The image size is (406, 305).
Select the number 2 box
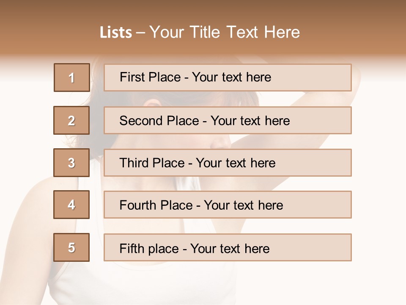[71, 120]
